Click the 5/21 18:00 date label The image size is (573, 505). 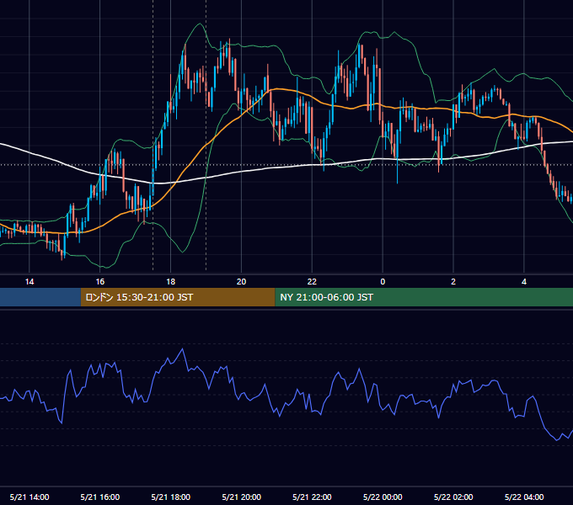171,497
